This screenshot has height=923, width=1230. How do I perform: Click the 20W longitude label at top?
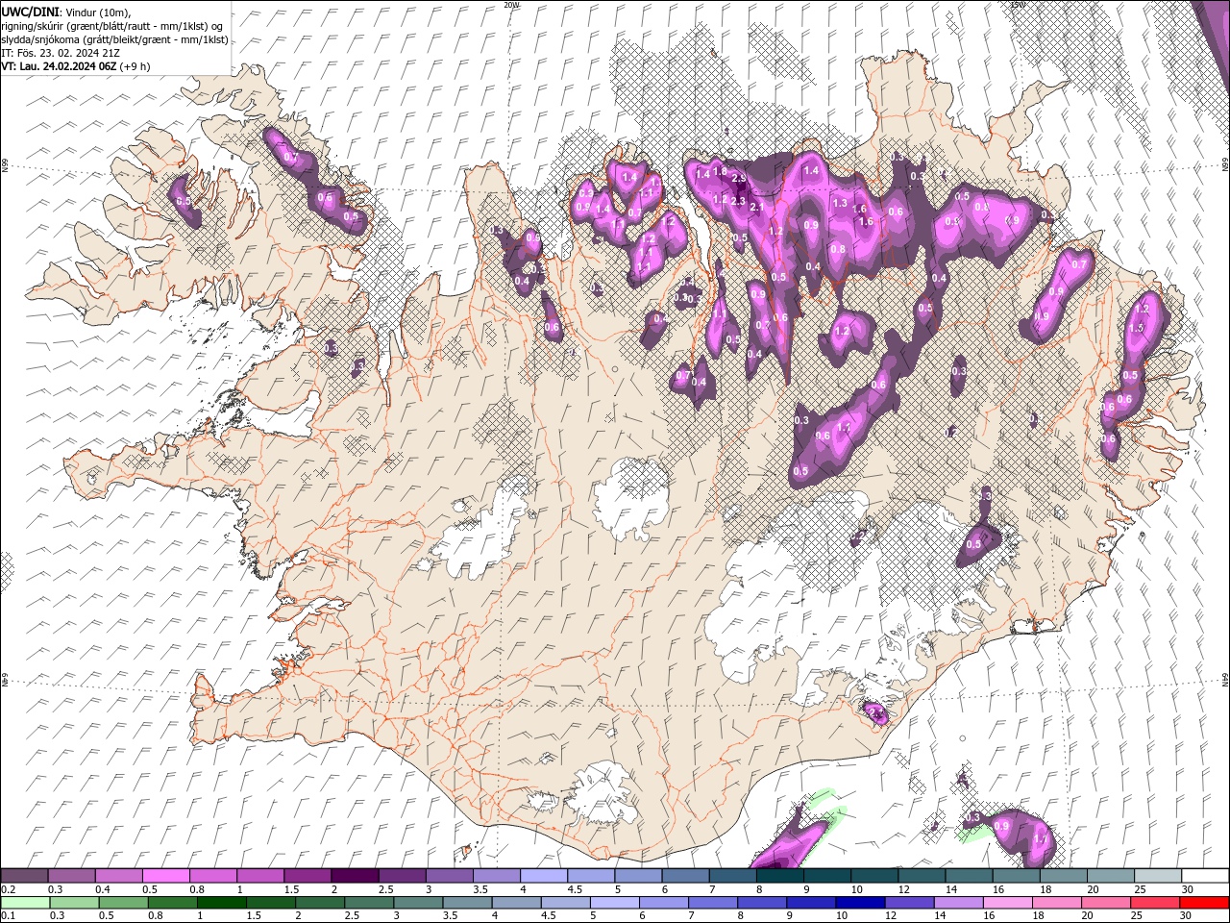point(510,5)
